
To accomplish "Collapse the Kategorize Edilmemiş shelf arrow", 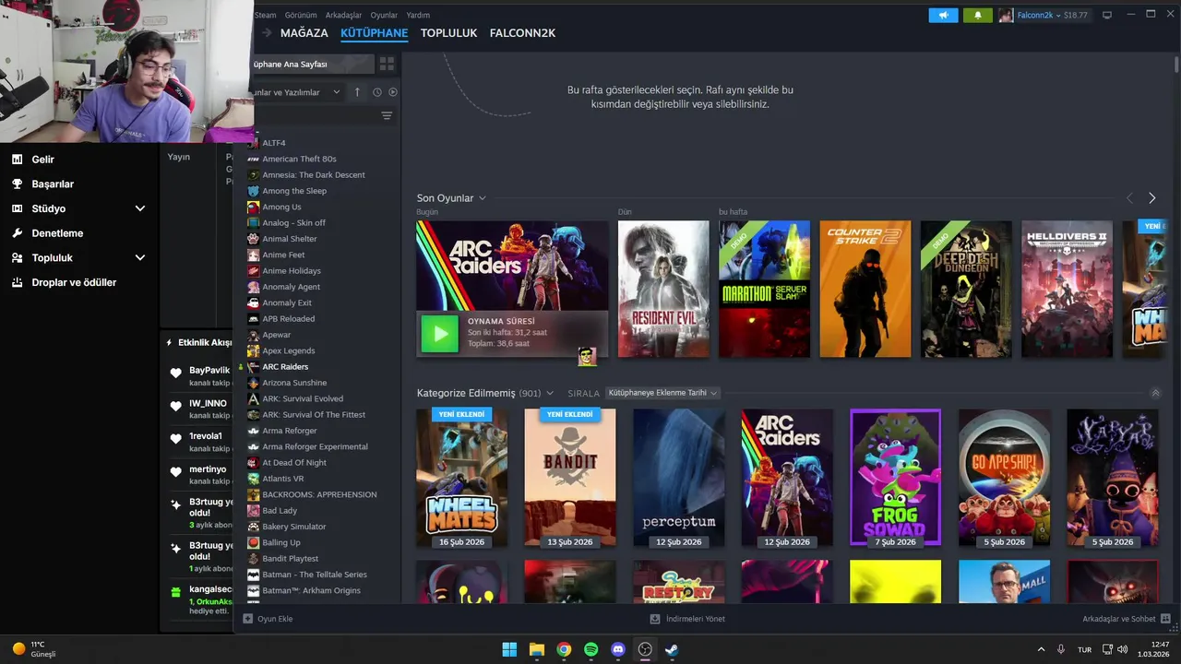I will click(x=1155, y=393).
